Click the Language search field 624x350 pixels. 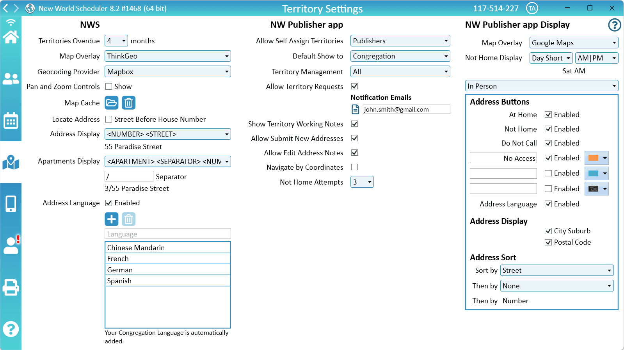point(168,234)
